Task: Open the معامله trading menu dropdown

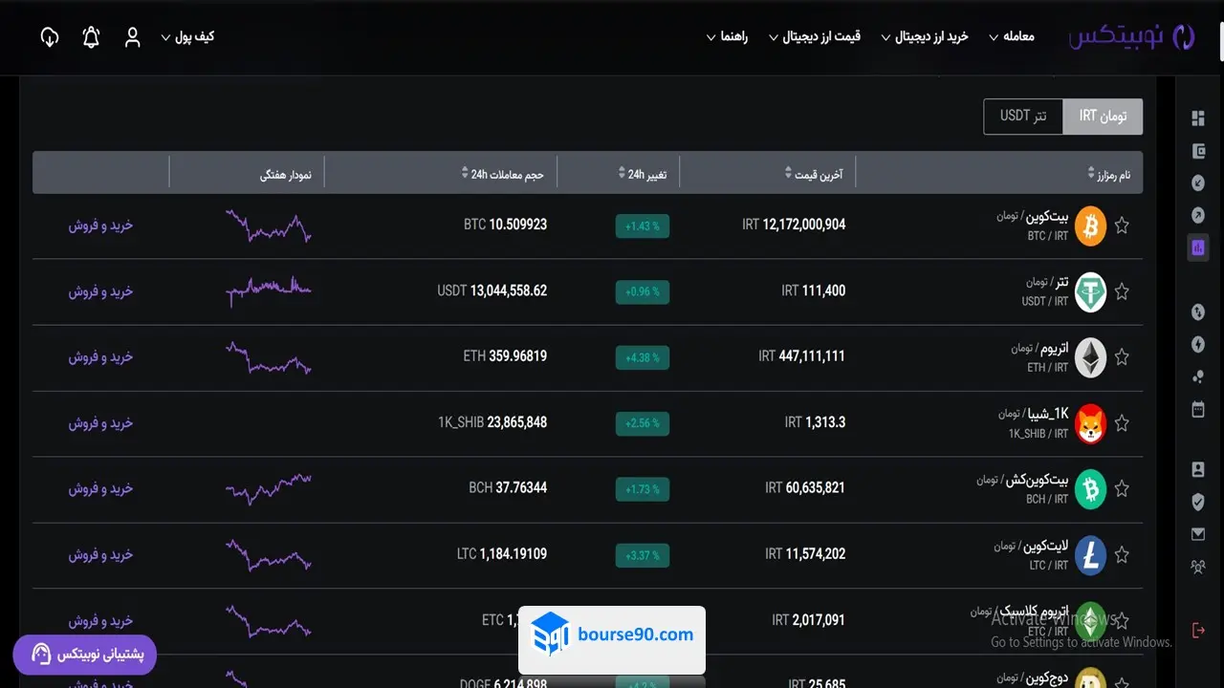Action: [1012, 37]
